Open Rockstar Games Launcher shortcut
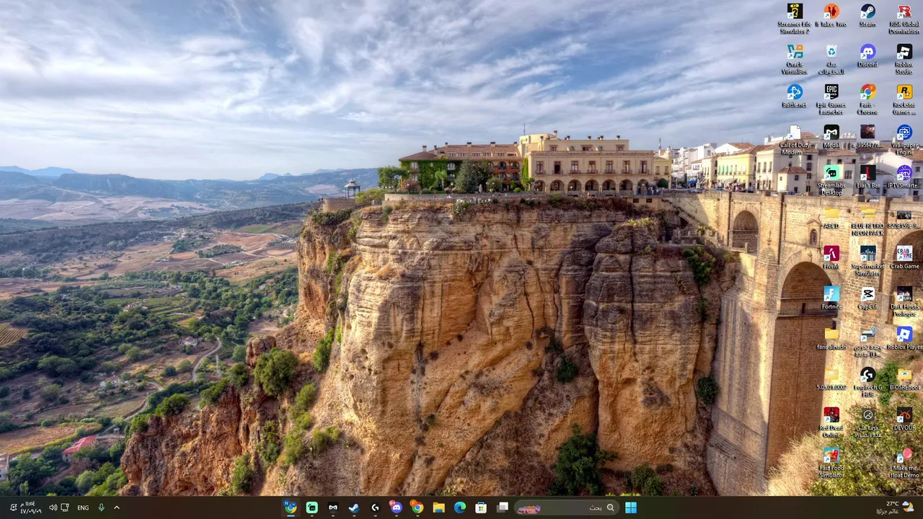Image resolution: width=923 pixels, height=519 pixels. point(904,99)
